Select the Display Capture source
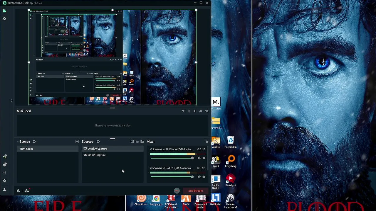Viewport: 376px width, 211px height. [x=113, y=149]
